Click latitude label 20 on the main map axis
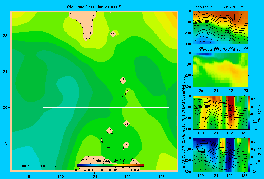Image resolution: width=264 pixels, height=179 pixels. (x=5, y=107)
